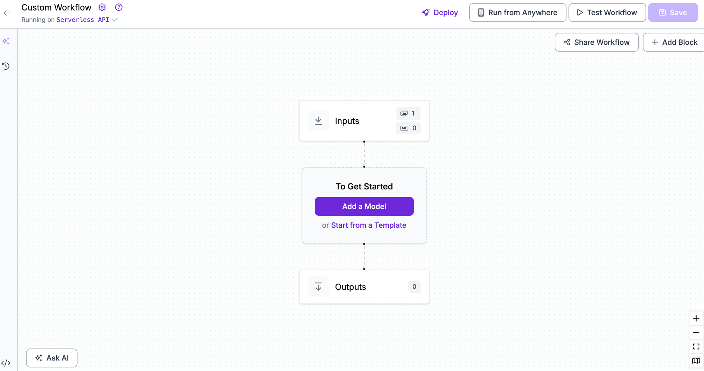The image size is (704, 371).
Task: Zoom out on the canvas
Action: click(696, 333)
